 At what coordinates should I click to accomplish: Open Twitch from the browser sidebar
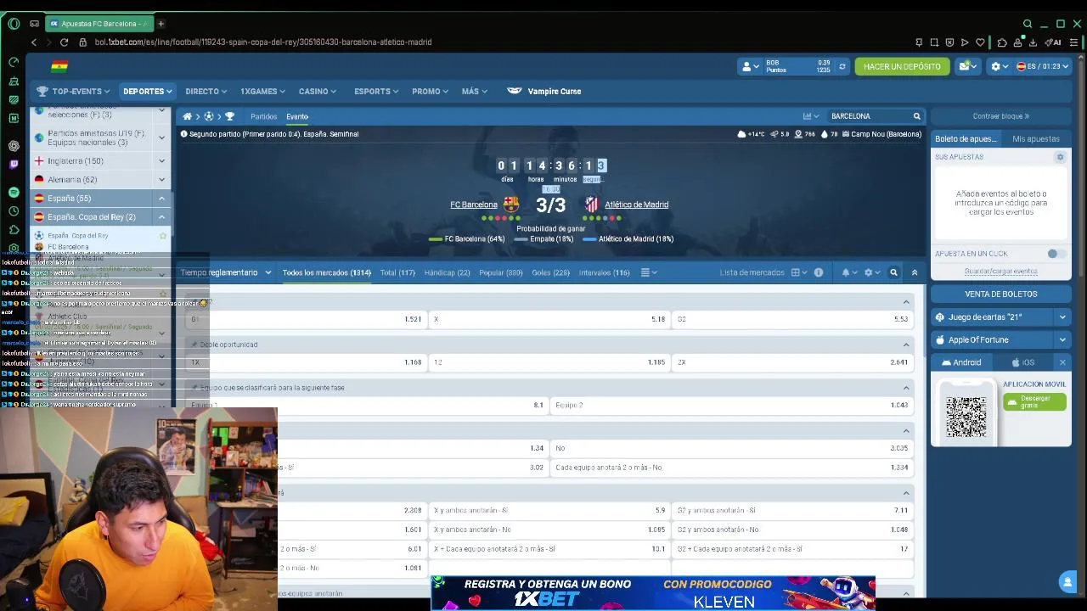[14, 164]
